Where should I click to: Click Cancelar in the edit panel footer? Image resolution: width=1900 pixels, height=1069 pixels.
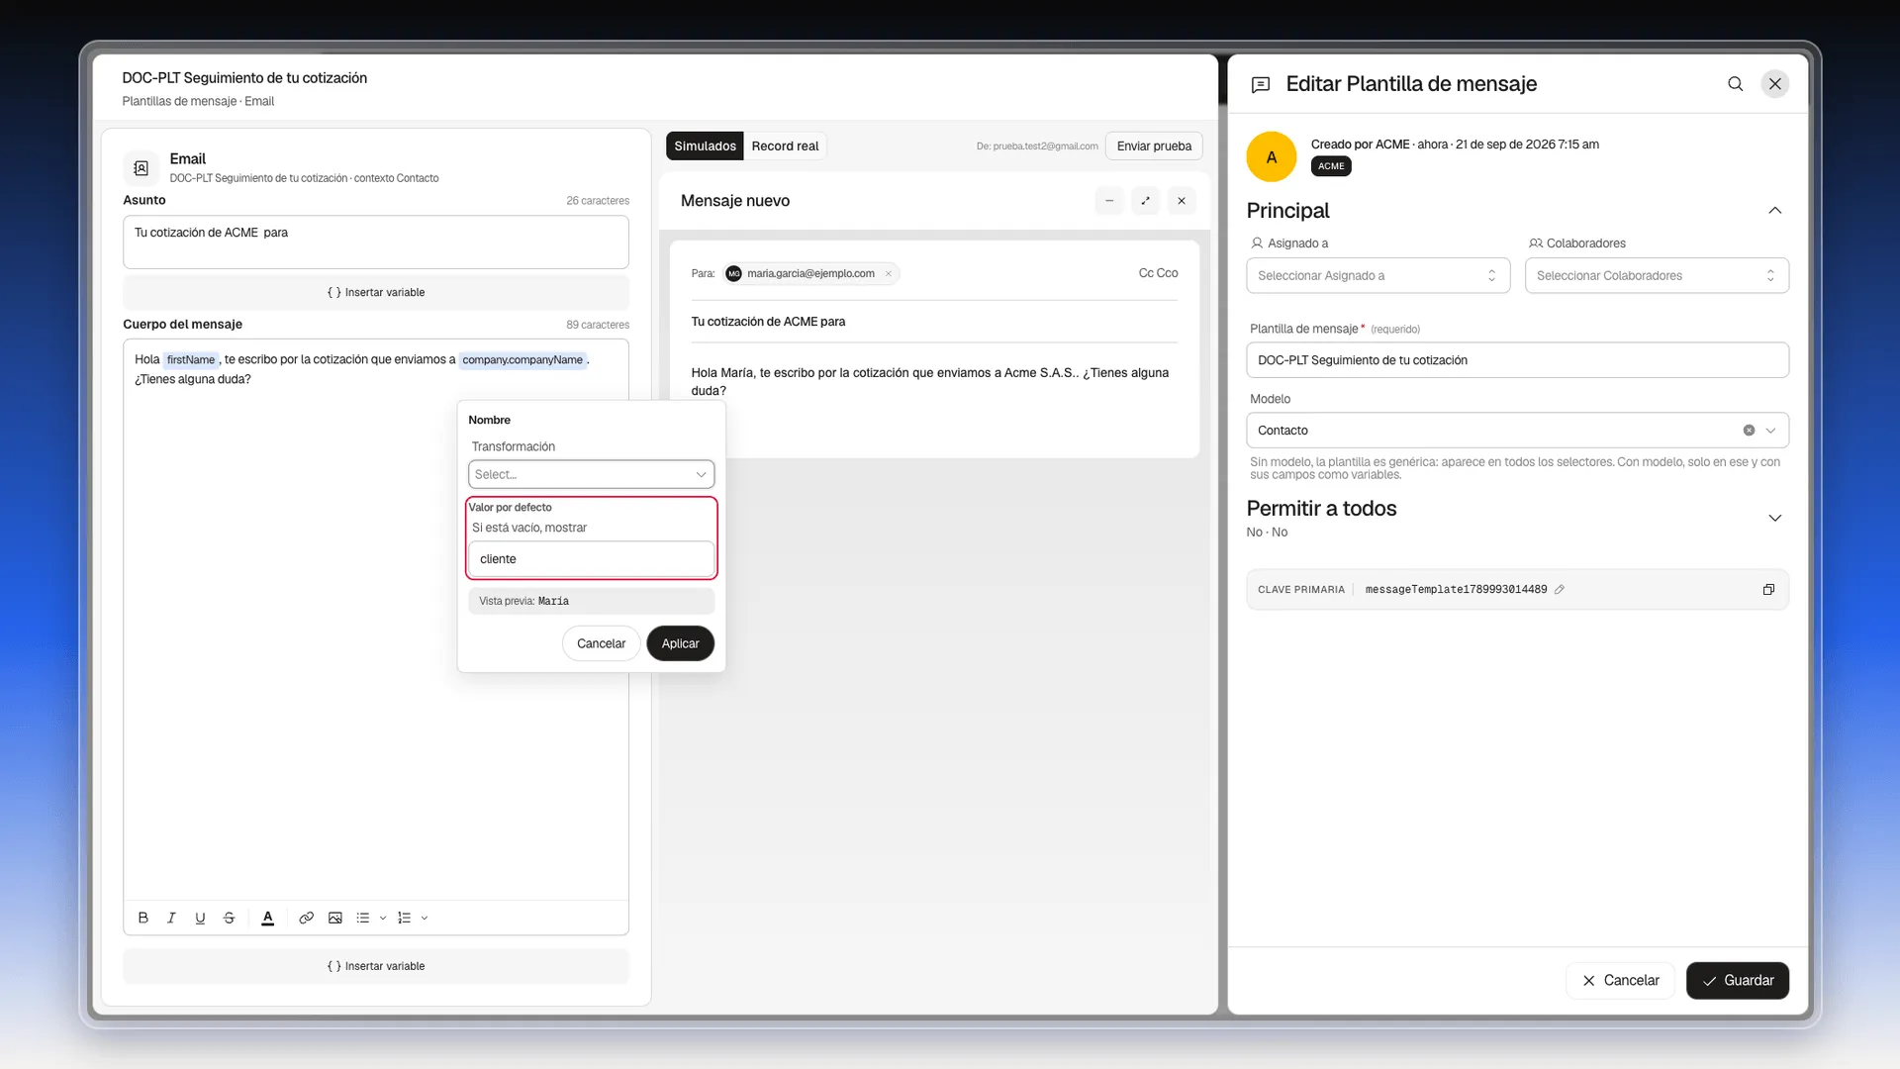click(x=1620, y=980)
